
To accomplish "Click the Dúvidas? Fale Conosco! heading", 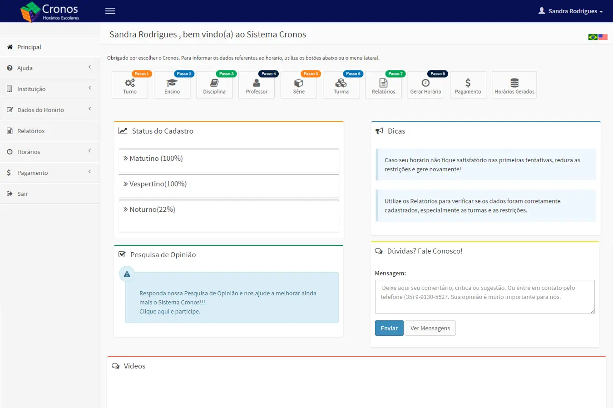I will click(x=425, y=251).
